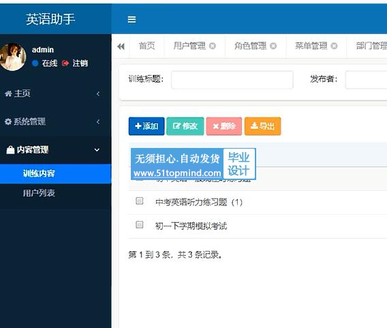The image size is (387, 328).
Task: Click the red 注销 logout icon
Action: [65, 63]
